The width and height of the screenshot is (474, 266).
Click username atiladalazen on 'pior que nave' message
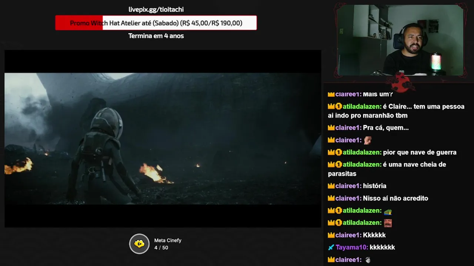click(x=362, y=152)
